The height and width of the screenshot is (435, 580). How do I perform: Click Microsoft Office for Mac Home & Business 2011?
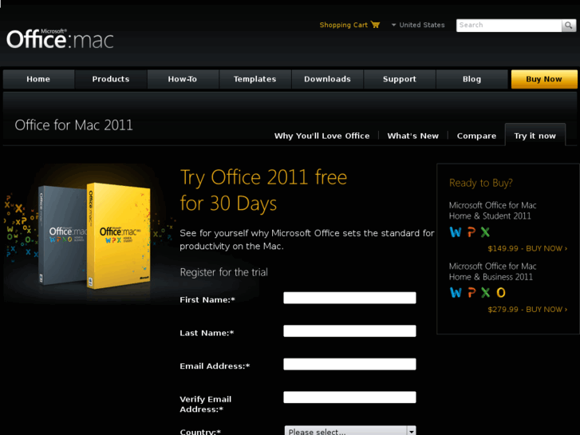coord(493,271)
